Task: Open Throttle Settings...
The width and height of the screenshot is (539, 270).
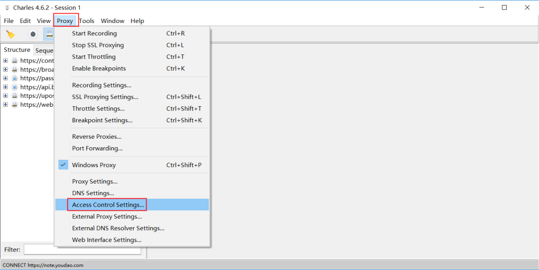Action: (132, 109)
